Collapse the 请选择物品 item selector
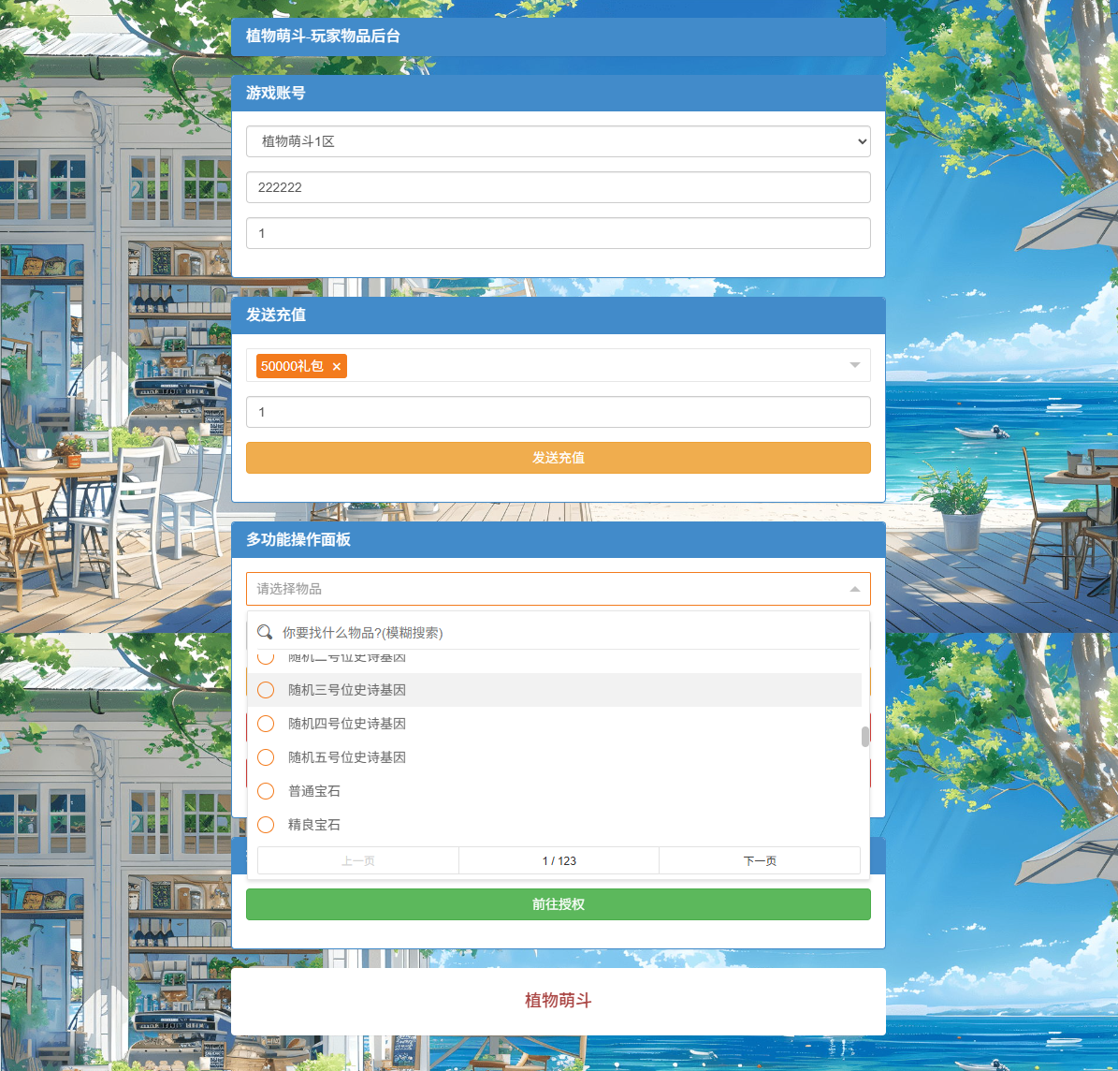This screenshot has width=1118, height=1071. pos(854,589)
